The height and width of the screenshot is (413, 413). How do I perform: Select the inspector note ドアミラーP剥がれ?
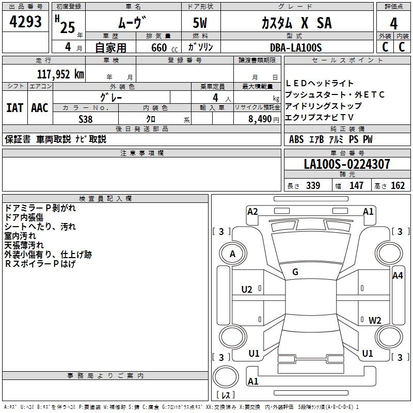pyautogui.click(x=40, y=208)
